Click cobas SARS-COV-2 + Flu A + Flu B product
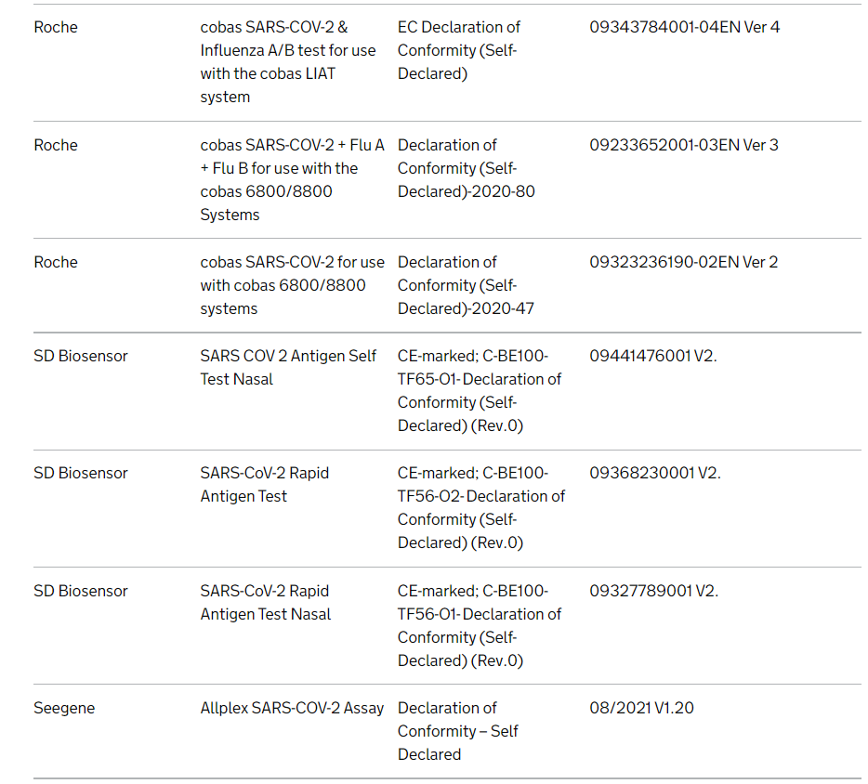 (293, 180)
